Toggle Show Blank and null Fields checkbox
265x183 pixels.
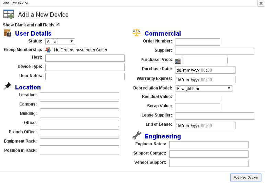click(x=58, y=24)
